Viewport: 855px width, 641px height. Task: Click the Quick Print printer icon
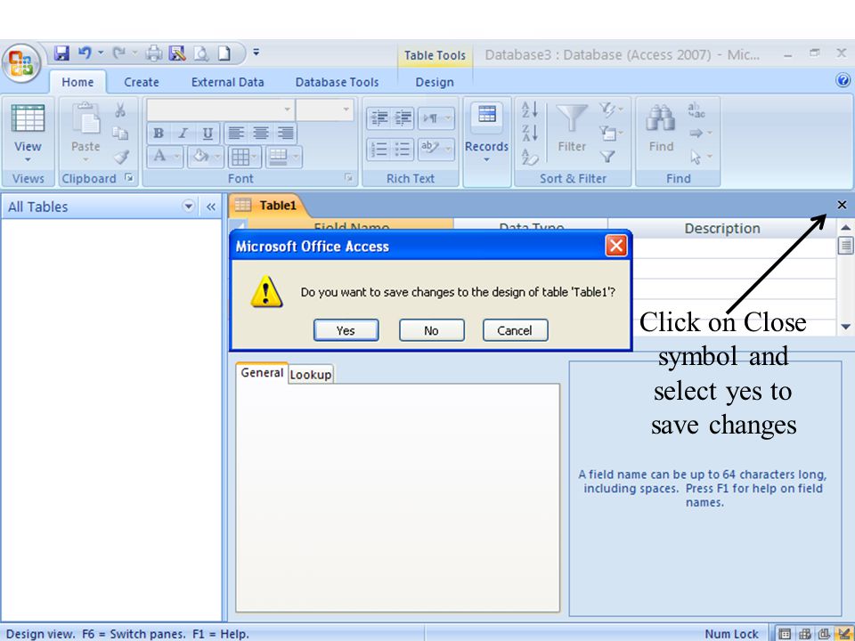point(154,53)
